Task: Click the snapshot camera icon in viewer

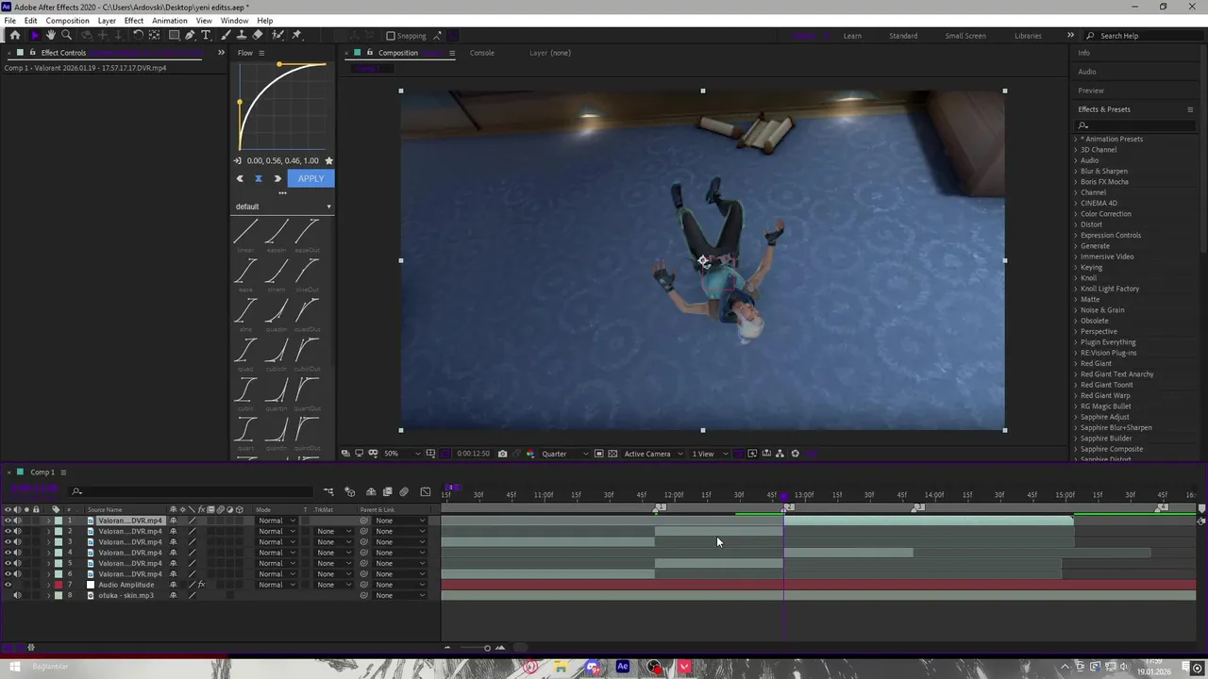Action: tap(502, 454)
